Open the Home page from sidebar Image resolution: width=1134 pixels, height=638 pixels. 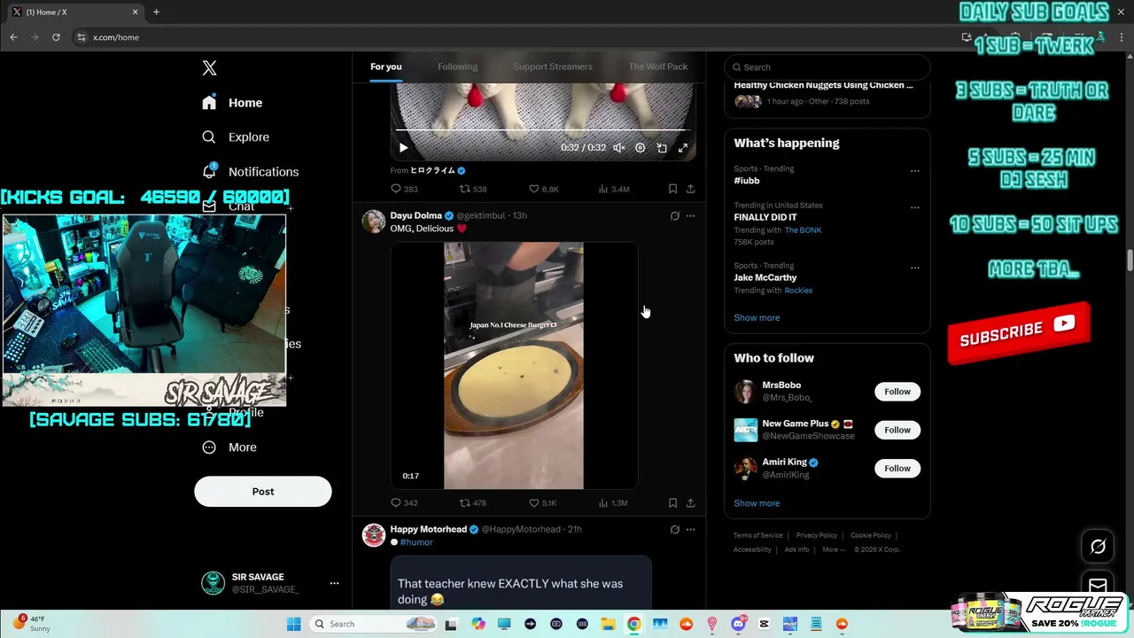point(232,103)
